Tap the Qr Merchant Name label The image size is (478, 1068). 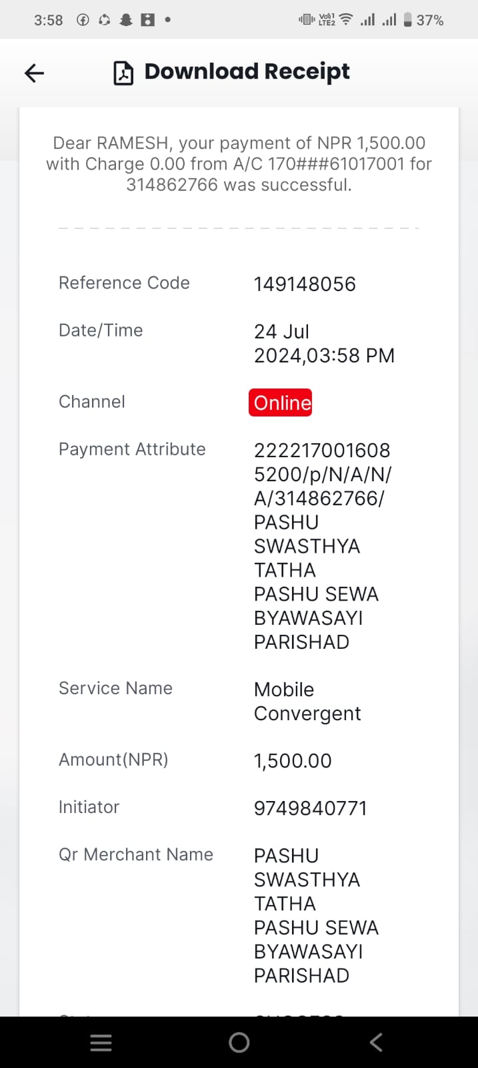click(x=136, y=854)
